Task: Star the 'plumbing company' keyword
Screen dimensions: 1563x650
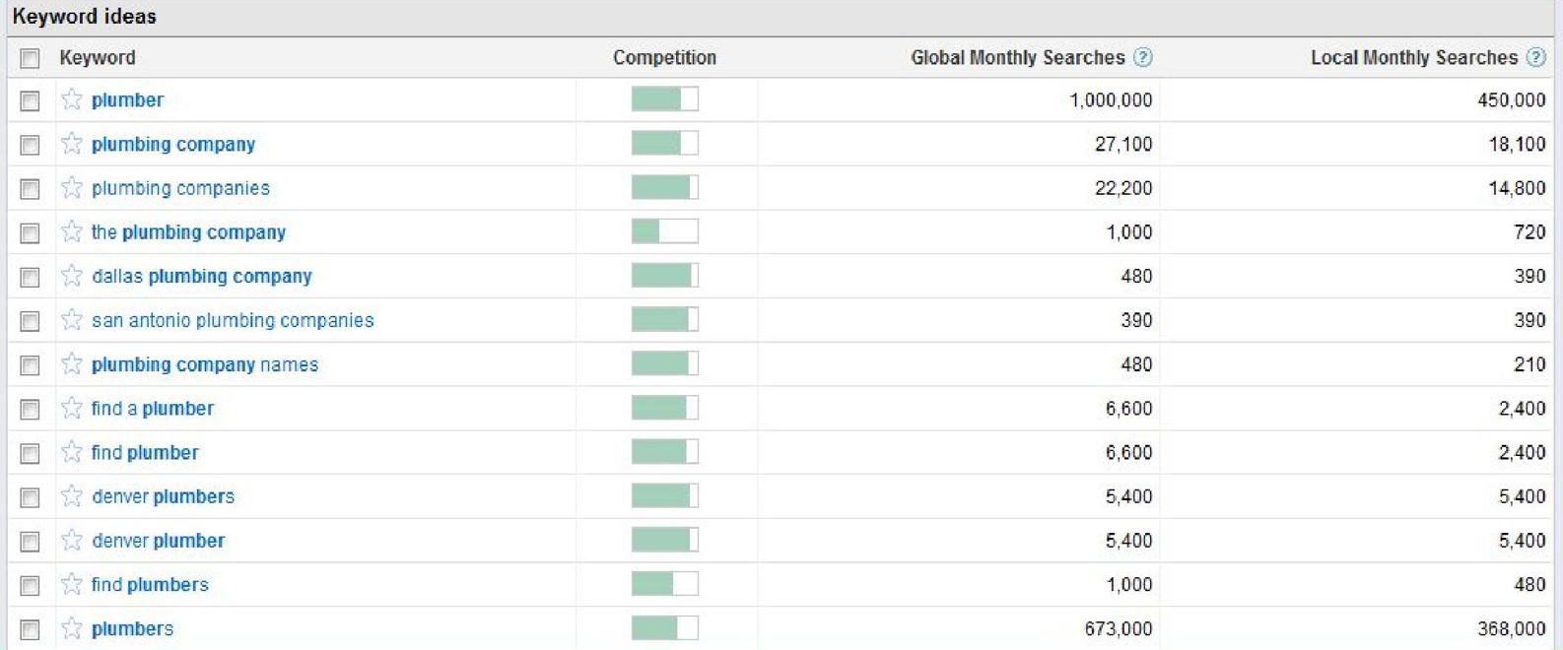Action: pos(71,144)
